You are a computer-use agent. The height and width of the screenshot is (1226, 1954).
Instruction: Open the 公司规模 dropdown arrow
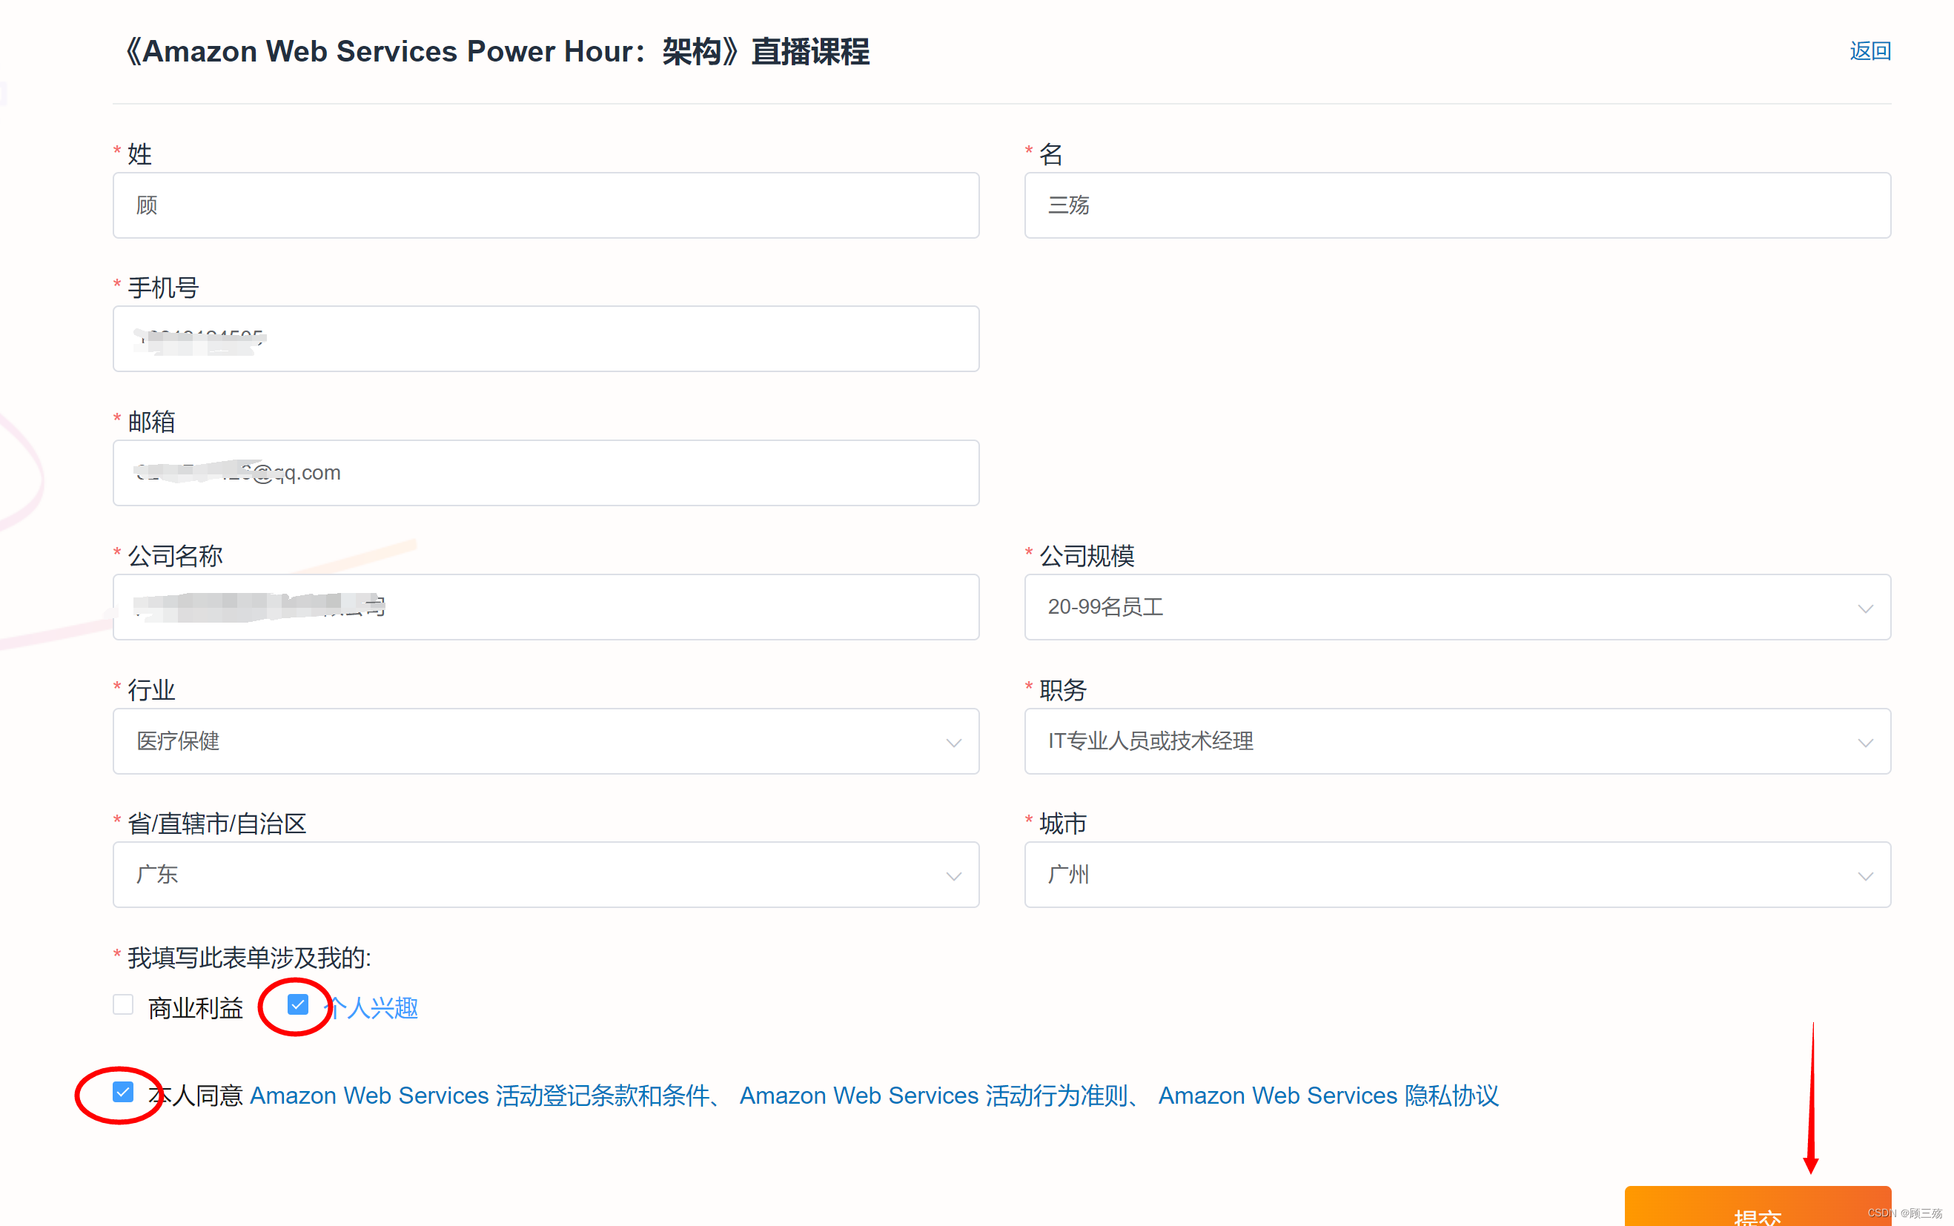click(x=1865, y=608)
